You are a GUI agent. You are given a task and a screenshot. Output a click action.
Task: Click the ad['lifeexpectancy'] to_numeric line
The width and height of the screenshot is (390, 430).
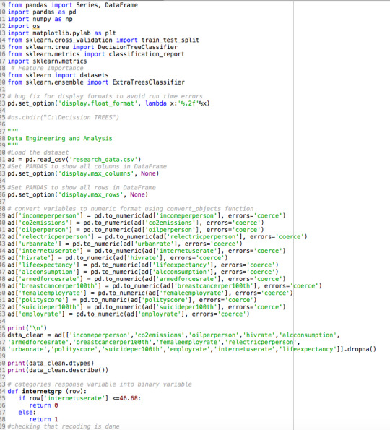click(x=143, y=265)
